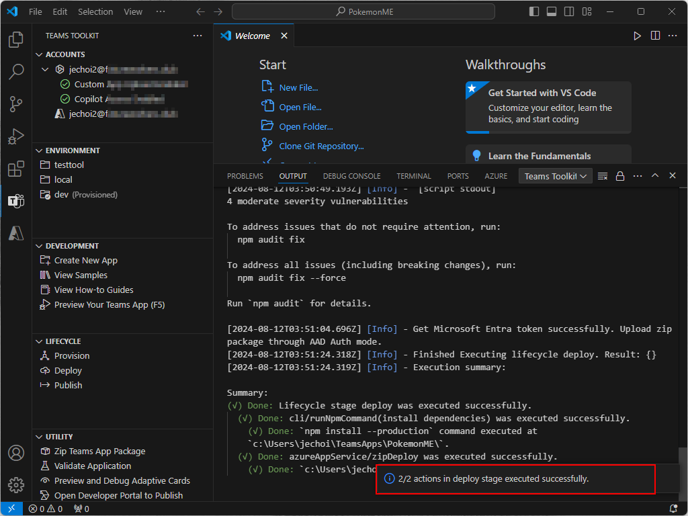Clear the output panel
The height and width of the screenshot is (516, 688).
pos(603,176)
